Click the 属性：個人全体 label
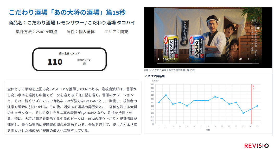Image resolution: width=274 pixels, height=152 pixels. 81,32
